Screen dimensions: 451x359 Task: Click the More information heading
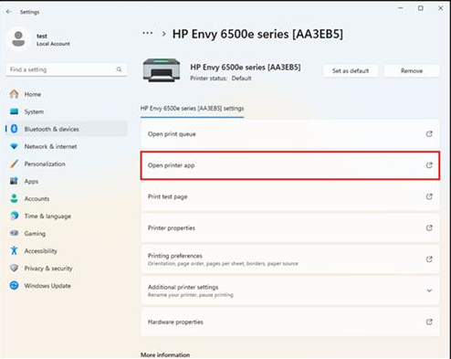pyautogui.click(x=165, y=354)
